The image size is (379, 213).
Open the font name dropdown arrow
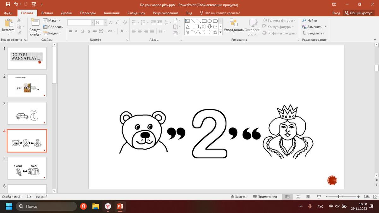point(93,23)
